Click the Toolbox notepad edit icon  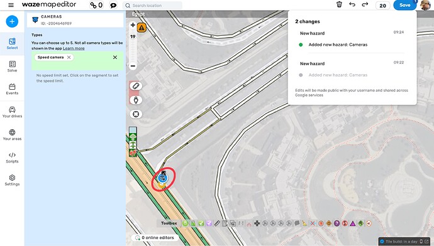tap(225, 223)
